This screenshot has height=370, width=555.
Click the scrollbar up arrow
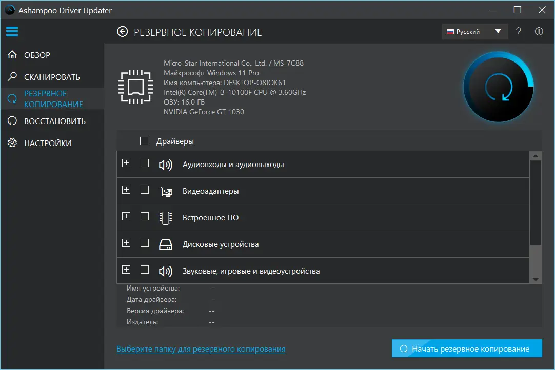click(x=536, y=156)
